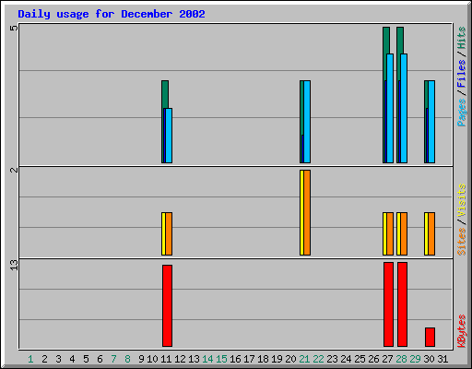Click day label '10' on the x-axis
The height and width of the screenshot is (369, 472).
pos(152,359)
